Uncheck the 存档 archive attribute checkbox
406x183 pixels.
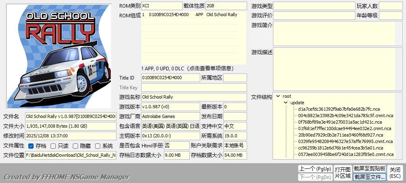pos(31,146)
